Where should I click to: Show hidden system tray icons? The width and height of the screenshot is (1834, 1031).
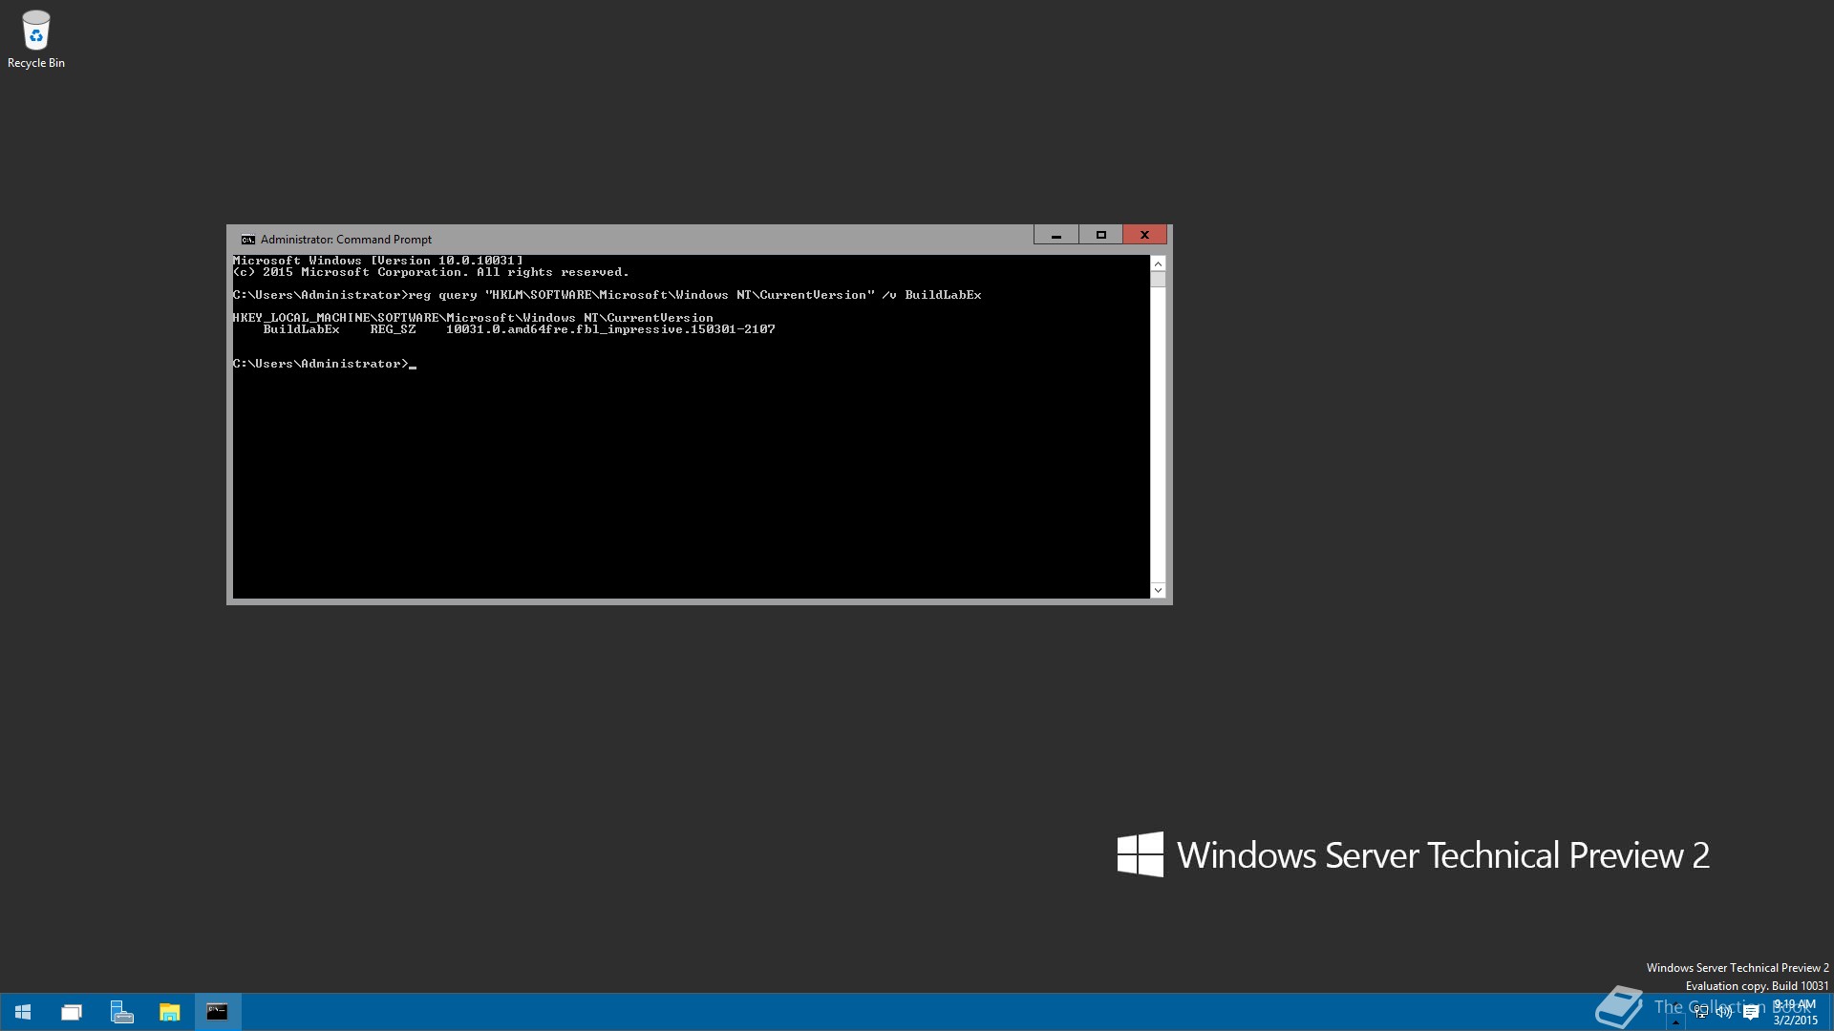coord(1674,1021)
